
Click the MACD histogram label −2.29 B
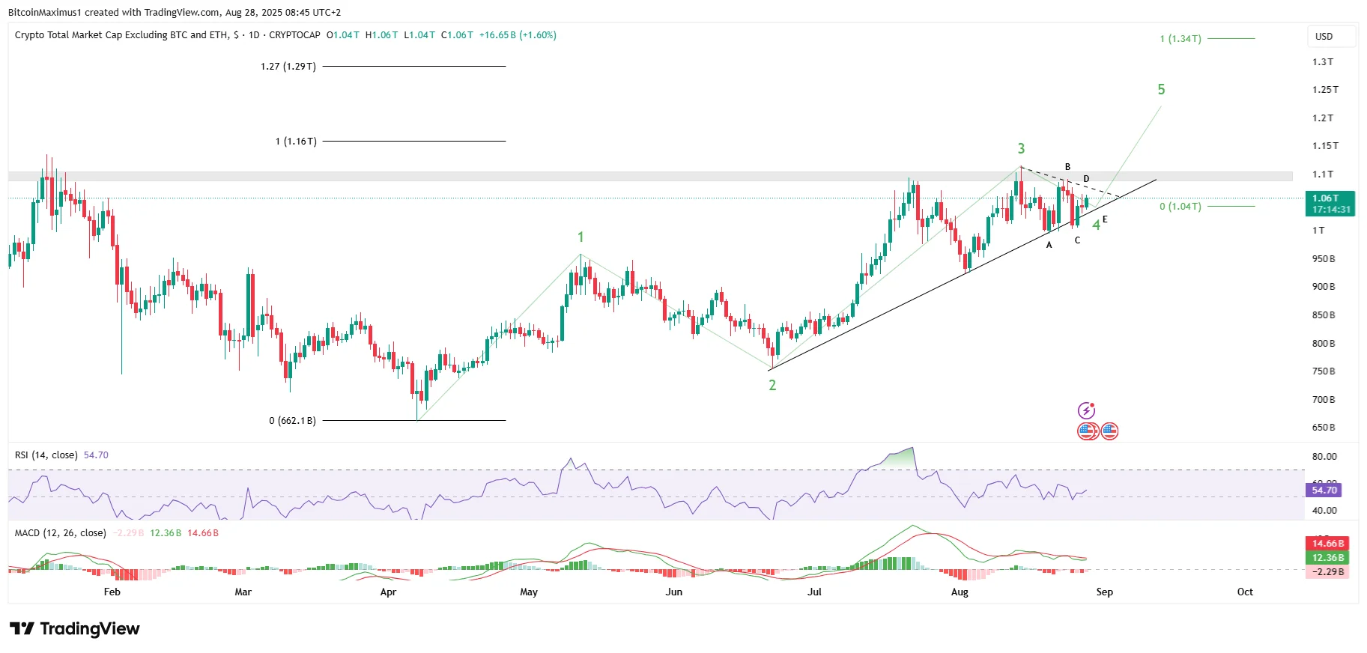1329,572
